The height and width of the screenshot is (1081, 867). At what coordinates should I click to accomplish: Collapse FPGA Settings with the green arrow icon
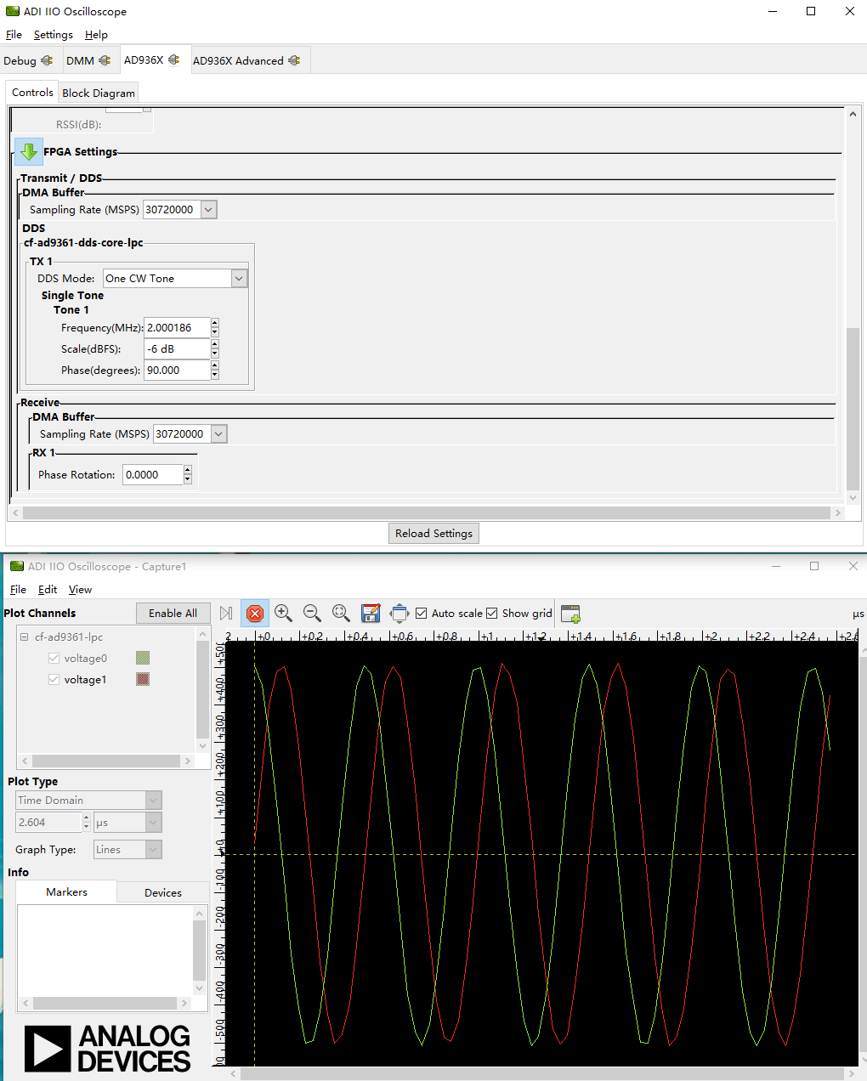point(29,152)
